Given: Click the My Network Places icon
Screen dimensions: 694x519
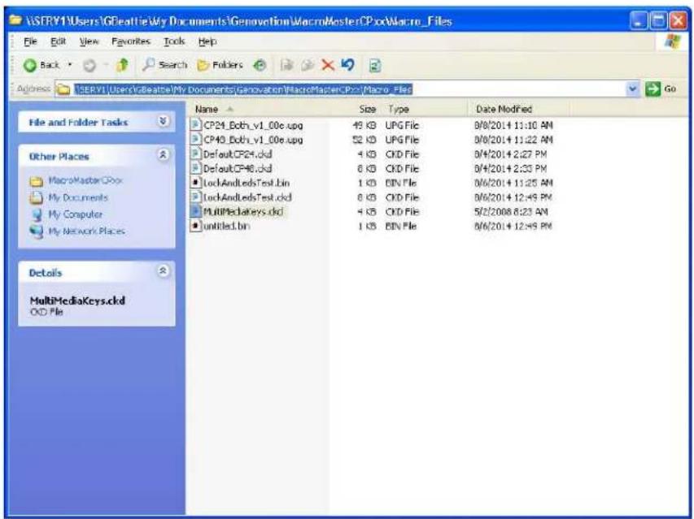Looking at the screenshot, I should pyautogui.click(x=37, y=231).
